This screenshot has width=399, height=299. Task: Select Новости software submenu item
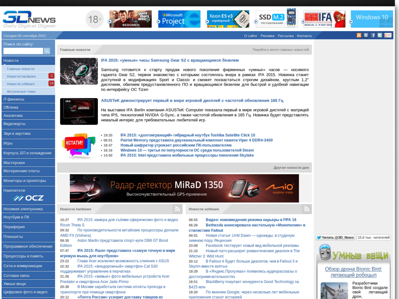pos(28,84)
